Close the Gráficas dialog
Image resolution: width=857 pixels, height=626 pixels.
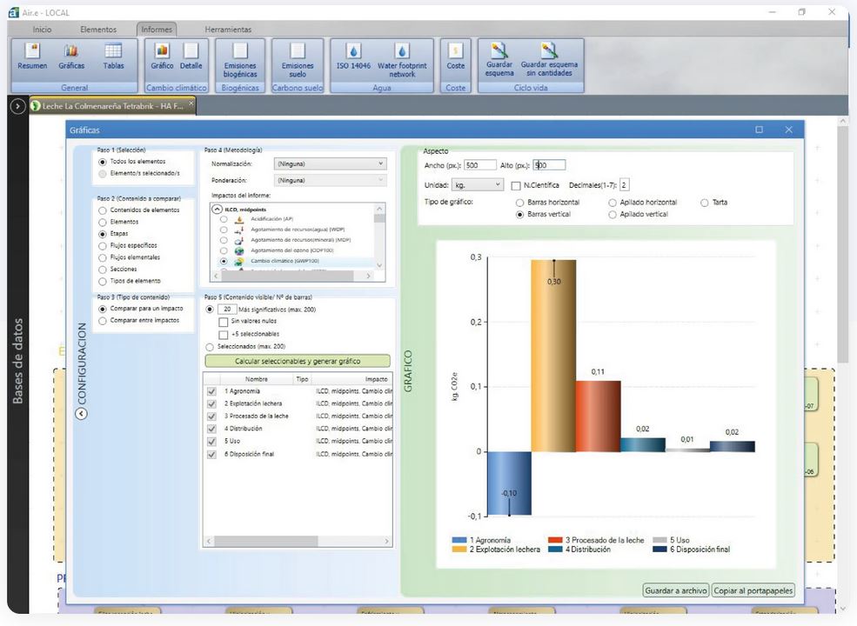pos(788,130)
